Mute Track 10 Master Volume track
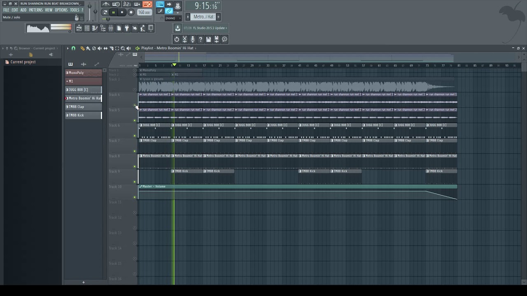This screenshot has width=527, height=296. click(x=135, y=197)
